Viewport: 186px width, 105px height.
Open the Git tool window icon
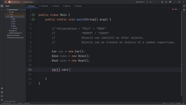pos(2,100)
